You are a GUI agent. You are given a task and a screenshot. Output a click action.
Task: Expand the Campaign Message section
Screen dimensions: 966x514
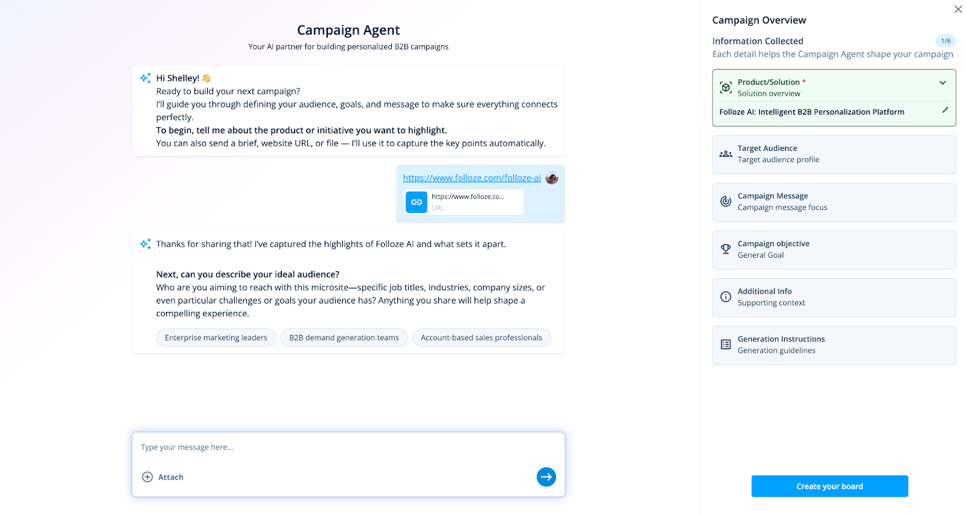coord(833,202)
